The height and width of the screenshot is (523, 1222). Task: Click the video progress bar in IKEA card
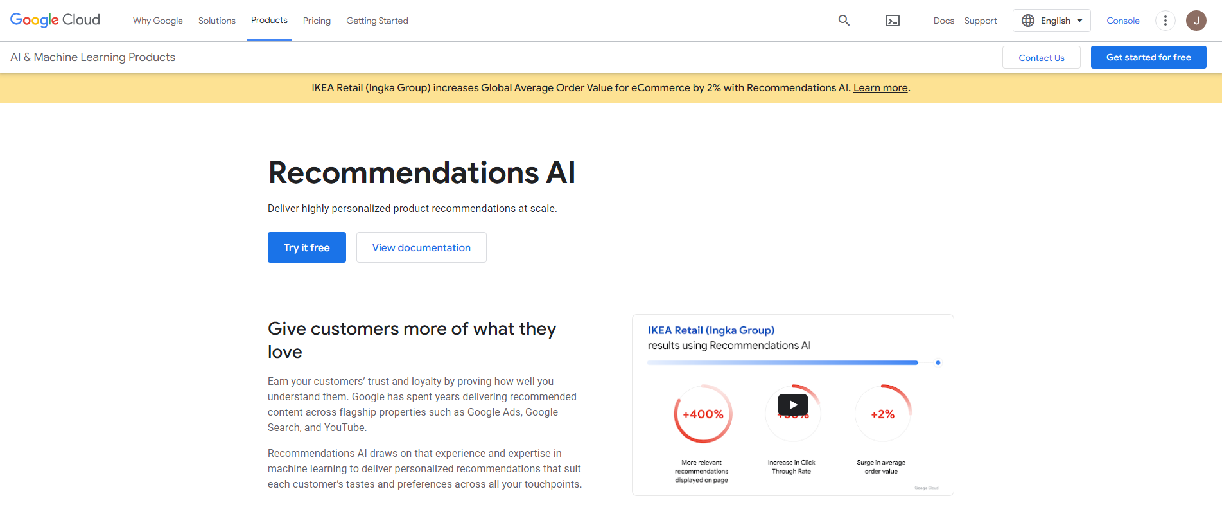[793, 363]
